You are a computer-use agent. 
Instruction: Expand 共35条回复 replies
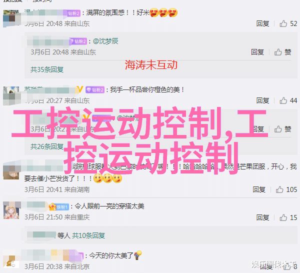click(47, 69)
